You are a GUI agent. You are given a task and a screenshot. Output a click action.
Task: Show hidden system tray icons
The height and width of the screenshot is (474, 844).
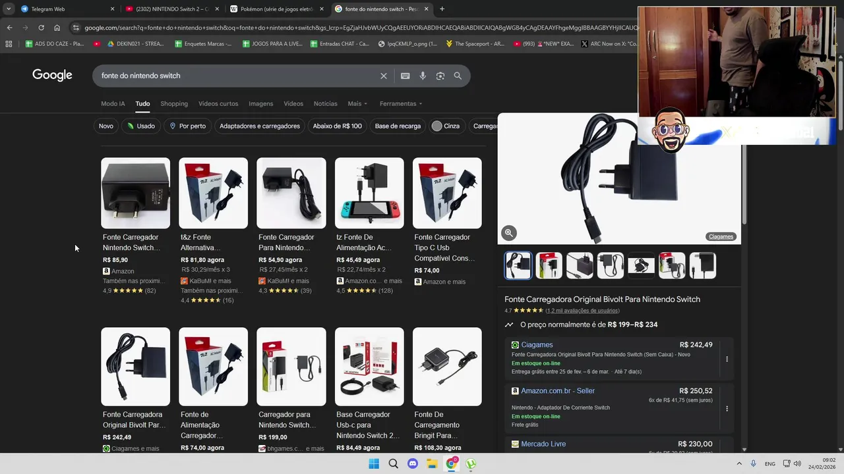click(738, 463)
